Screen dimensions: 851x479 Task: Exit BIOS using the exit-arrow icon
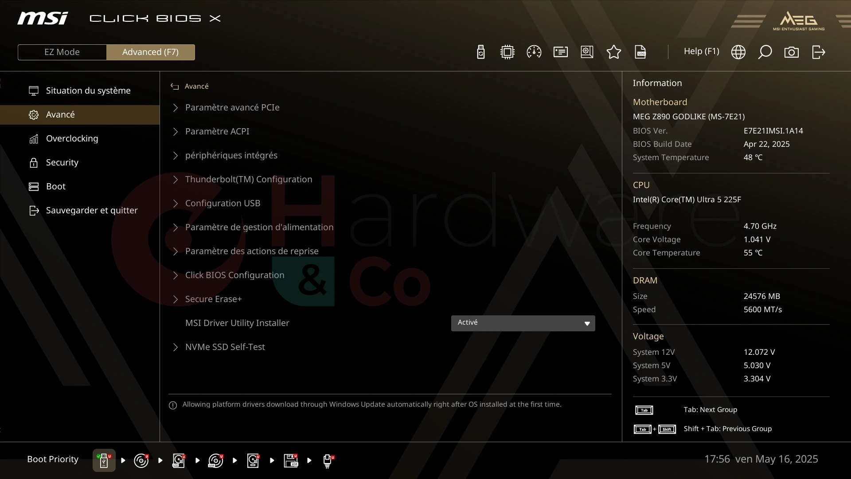(819, 52)
